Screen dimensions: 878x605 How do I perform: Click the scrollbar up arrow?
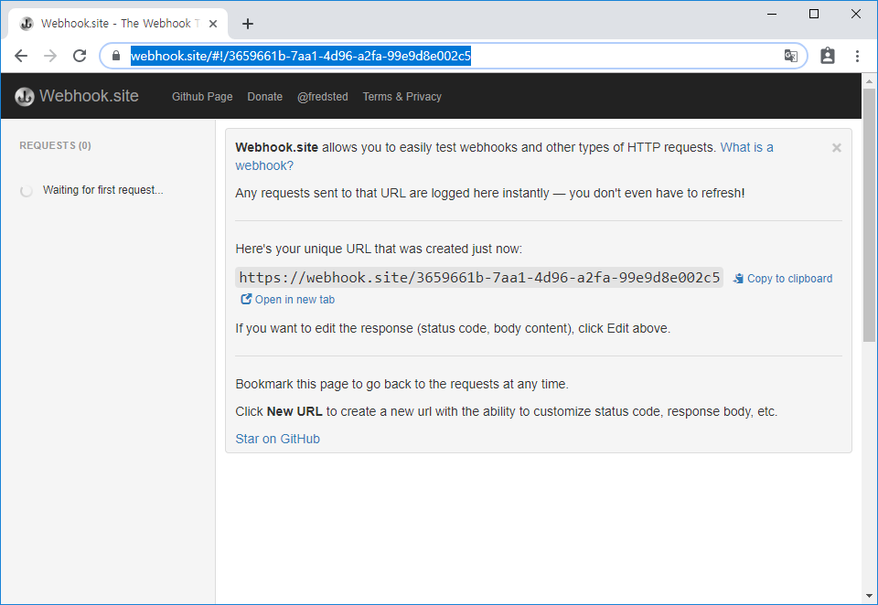coord(869,81)
